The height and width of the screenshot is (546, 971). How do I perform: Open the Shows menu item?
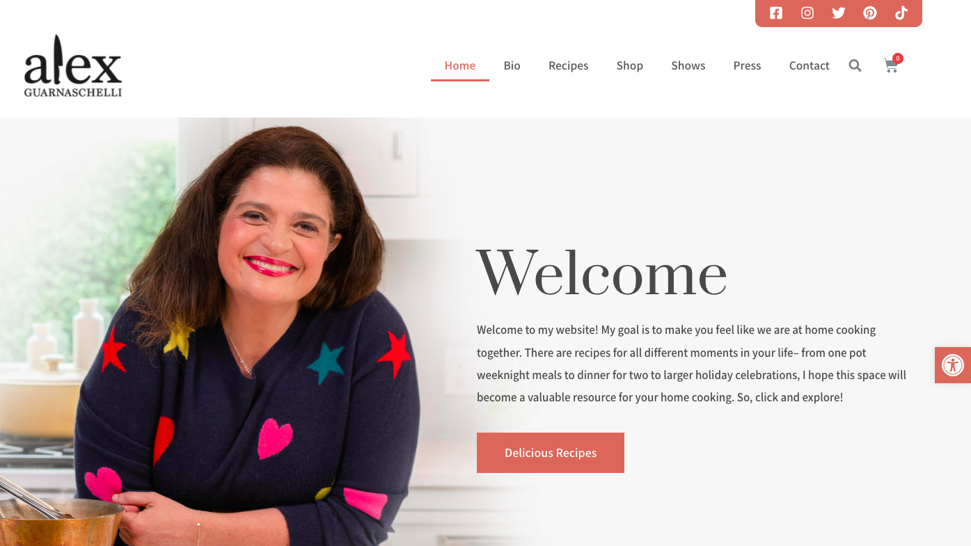pos(688,65)
